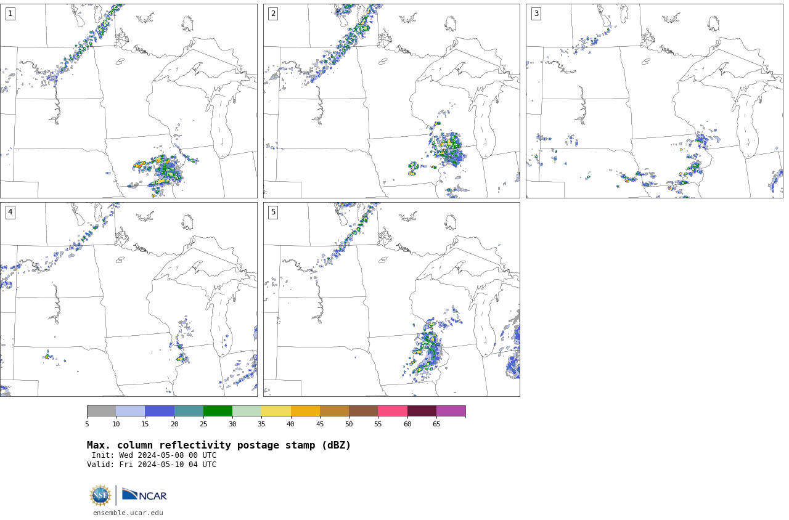
Task: Click the Init: Wed 2024-05-08 00 UTC text
Action: tap(154, 455)
